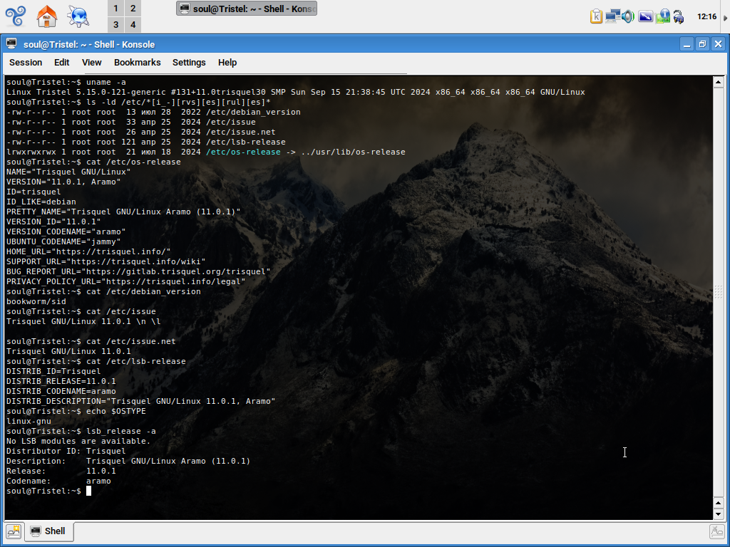The image size is (730, 547).
Task: Open the Home folder panel icon
Action: [46, 16]
